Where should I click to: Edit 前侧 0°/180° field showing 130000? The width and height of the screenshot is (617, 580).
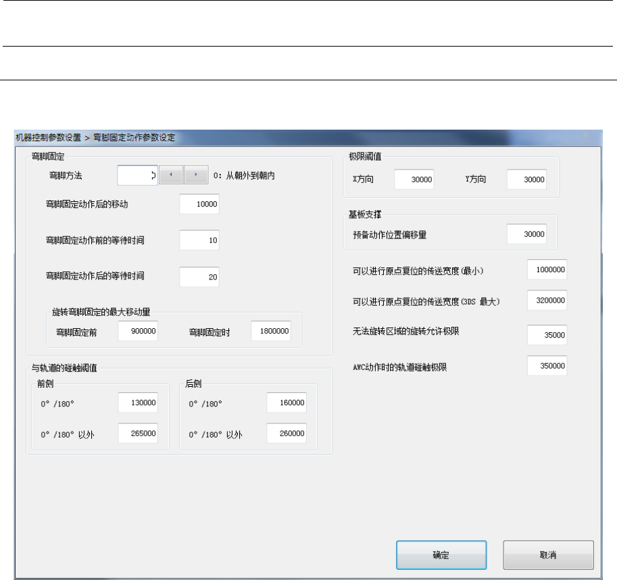point(138,402)
